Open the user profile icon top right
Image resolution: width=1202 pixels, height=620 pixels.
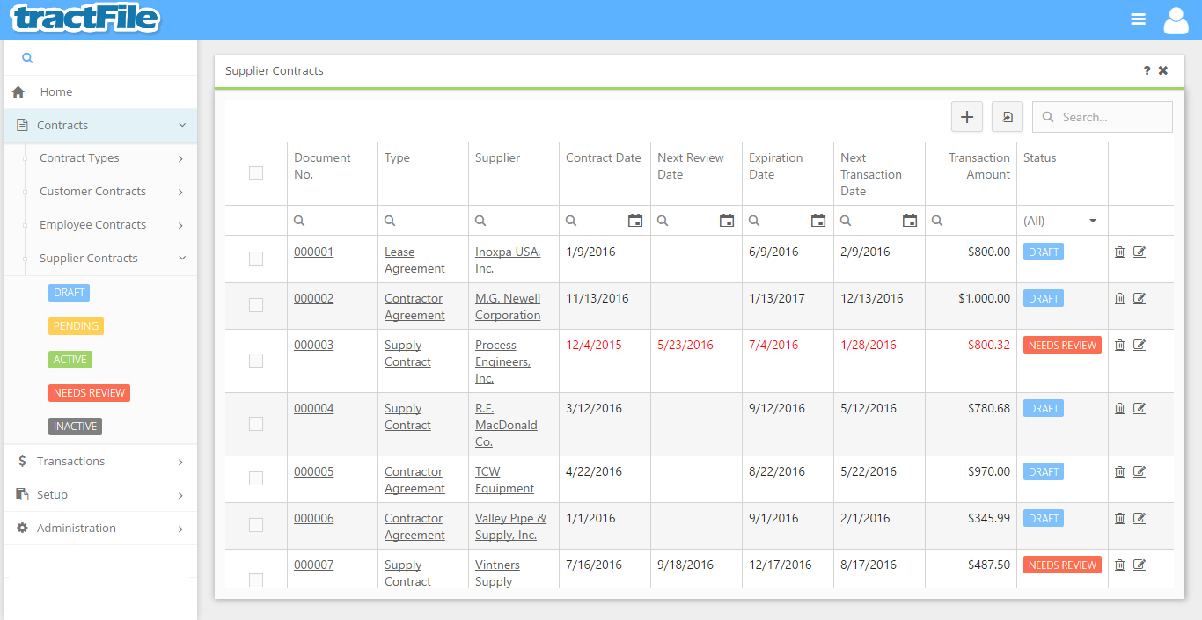(1176, 18)
